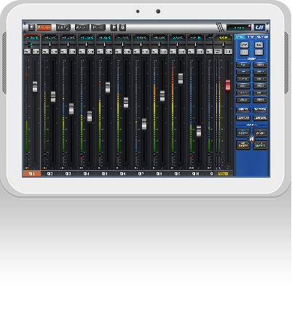Click the yellow-labeled group button in side panel
This screenshot has width=292, height=319.
243,145
